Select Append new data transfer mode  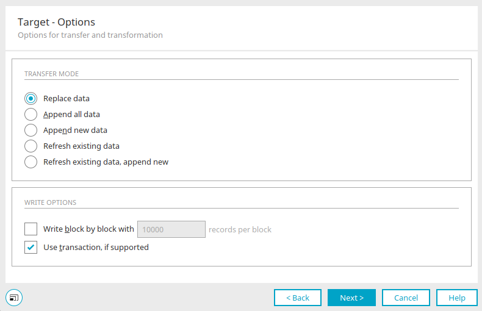coord(31,130)
